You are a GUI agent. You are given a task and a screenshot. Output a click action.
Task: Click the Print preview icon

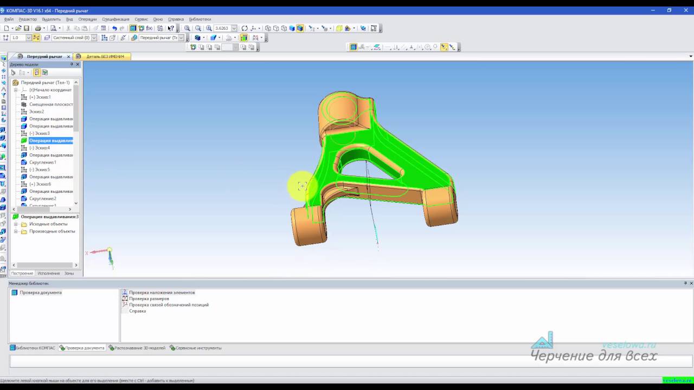coord(53,28)
